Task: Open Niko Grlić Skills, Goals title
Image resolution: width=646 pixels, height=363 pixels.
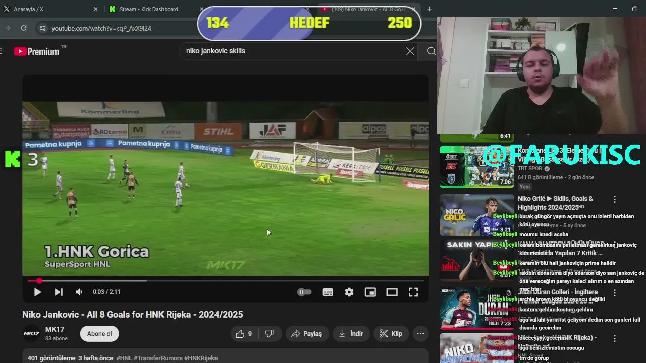Action: [556, 203]
